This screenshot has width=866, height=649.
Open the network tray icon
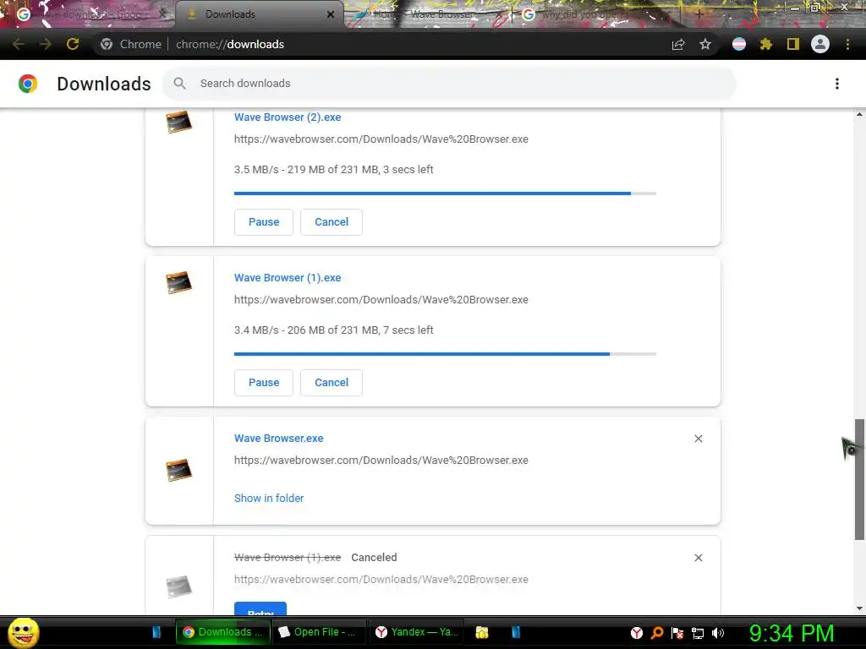pos(698,633)
